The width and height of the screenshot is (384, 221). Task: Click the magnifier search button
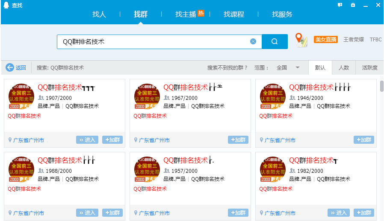[275, 41]
